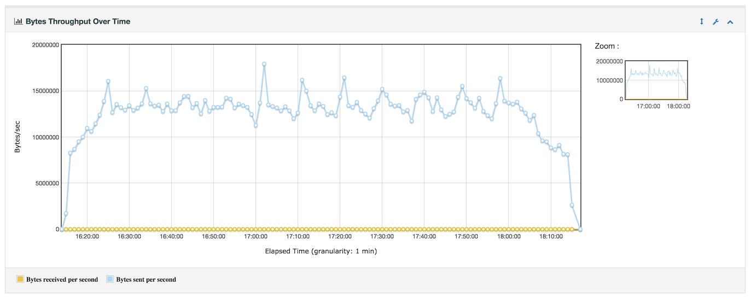Open chart settings with the wrench icon

click(715, 22)
